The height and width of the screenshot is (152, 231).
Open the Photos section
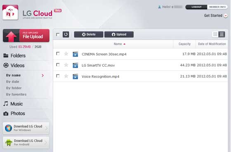point(14,114)
